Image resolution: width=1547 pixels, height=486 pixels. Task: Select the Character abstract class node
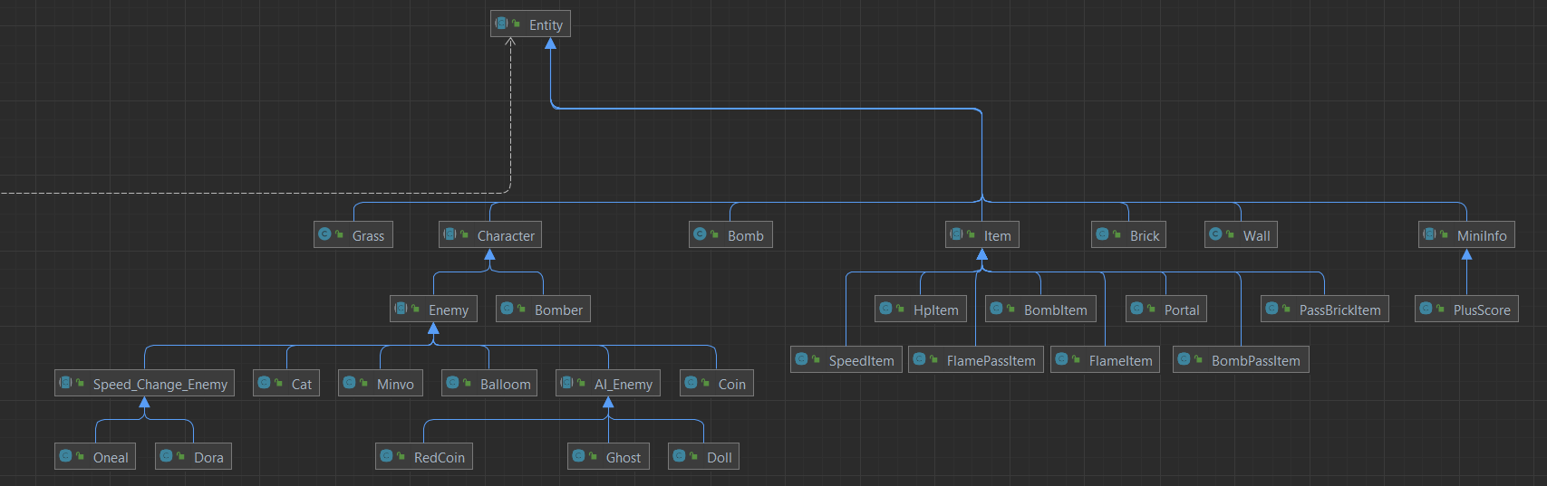pos(490,234)
